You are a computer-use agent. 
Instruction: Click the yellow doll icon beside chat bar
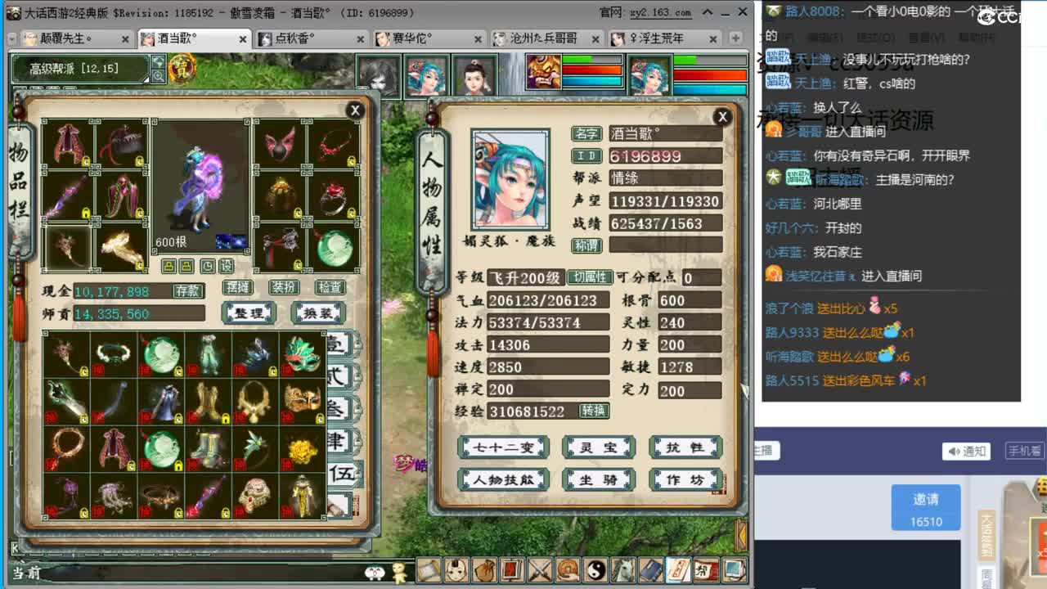pos(399,572)
